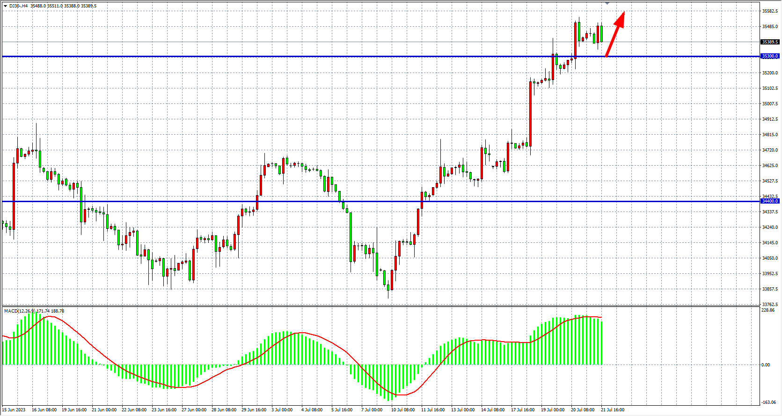Click the 15 Jun 2023 date label
This screenshot has width=782, height=416.
14,410
